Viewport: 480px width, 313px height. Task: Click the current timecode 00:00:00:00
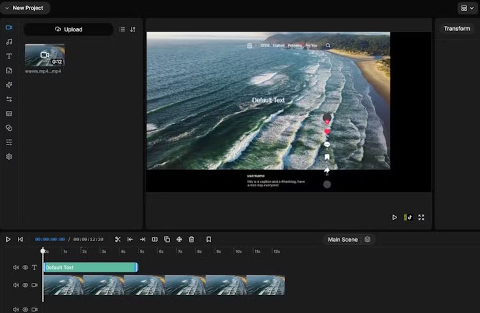(x=50, y=239)
